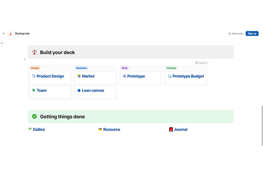
Task: Click the Prototype cubes icon
Action: pyautogui.click(x=124, y=76)
